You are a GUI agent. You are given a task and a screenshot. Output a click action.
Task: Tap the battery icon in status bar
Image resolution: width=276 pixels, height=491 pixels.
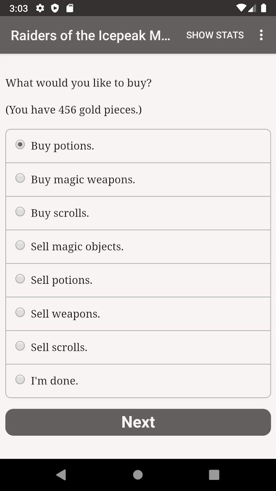tap(264, 8)
